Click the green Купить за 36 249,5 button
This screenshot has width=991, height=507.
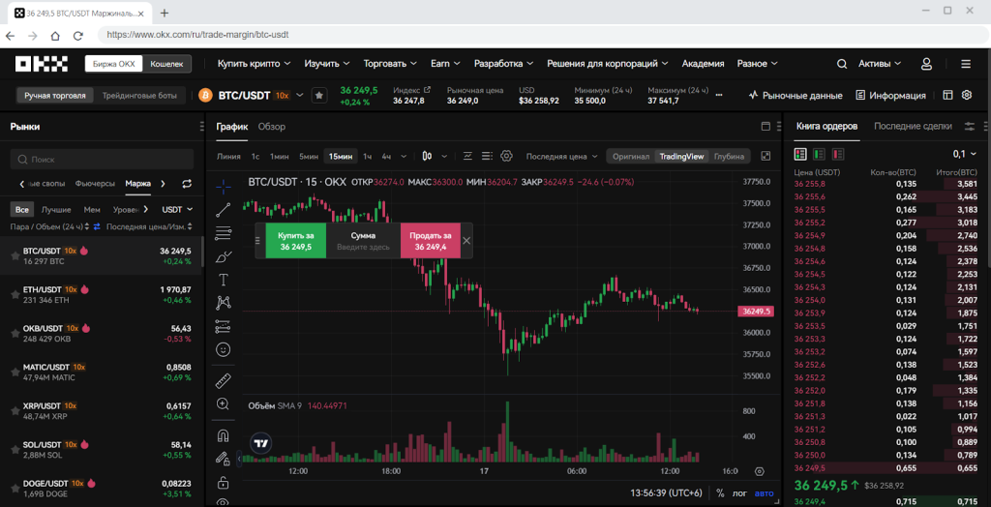[296, 240]
